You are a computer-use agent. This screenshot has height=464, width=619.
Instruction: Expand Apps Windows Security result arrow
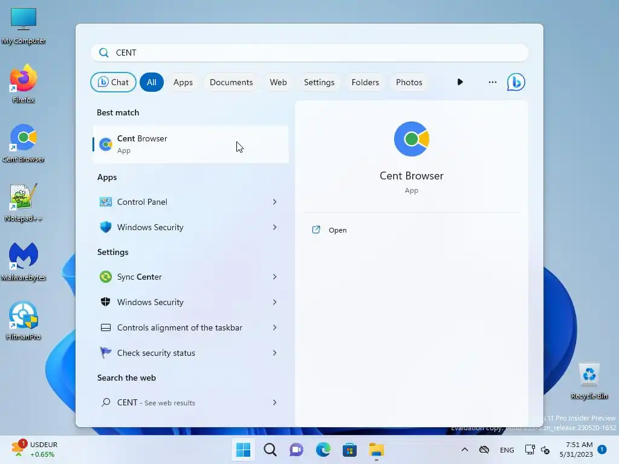[275, 227]
